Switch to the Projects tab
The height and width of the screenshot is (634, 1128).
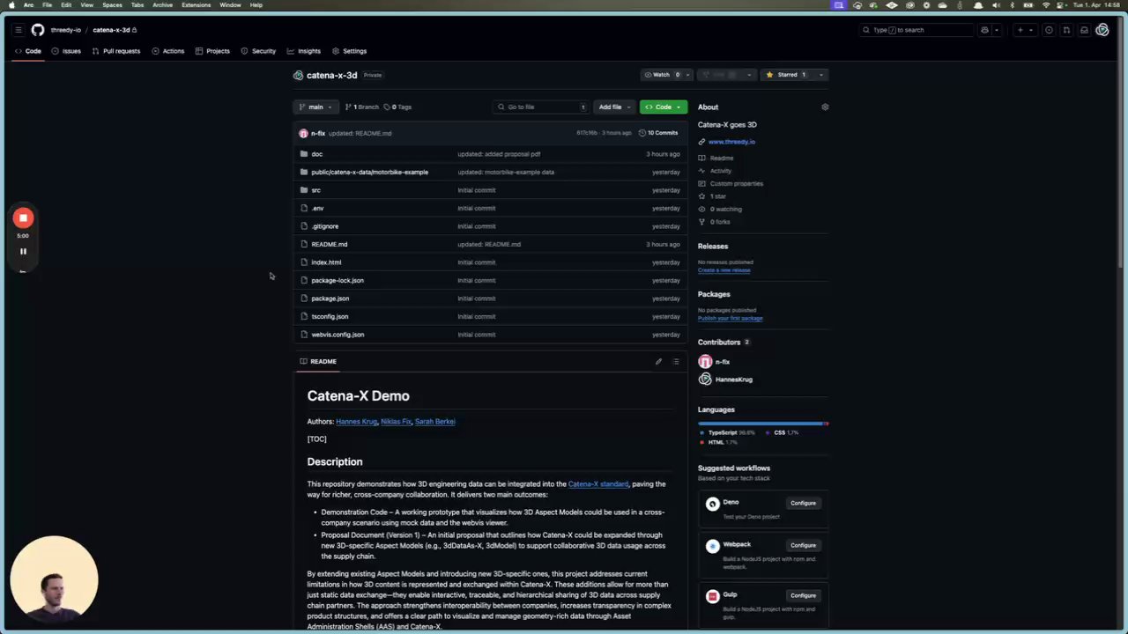click(212, 51)
